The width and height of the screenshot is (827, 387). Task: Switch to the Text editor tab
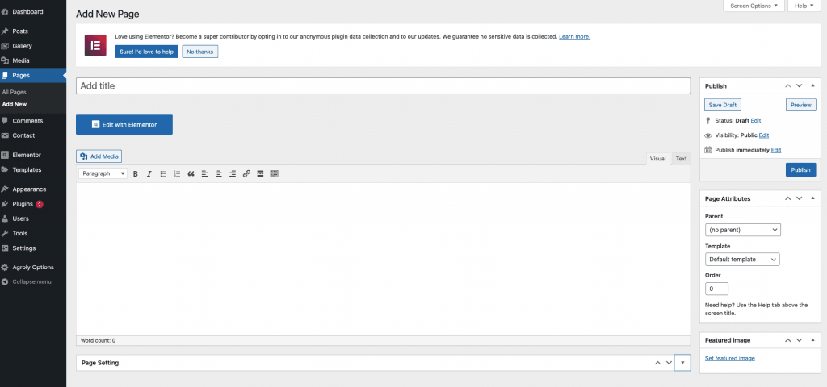pyautogui.click(x=681, y=159)
